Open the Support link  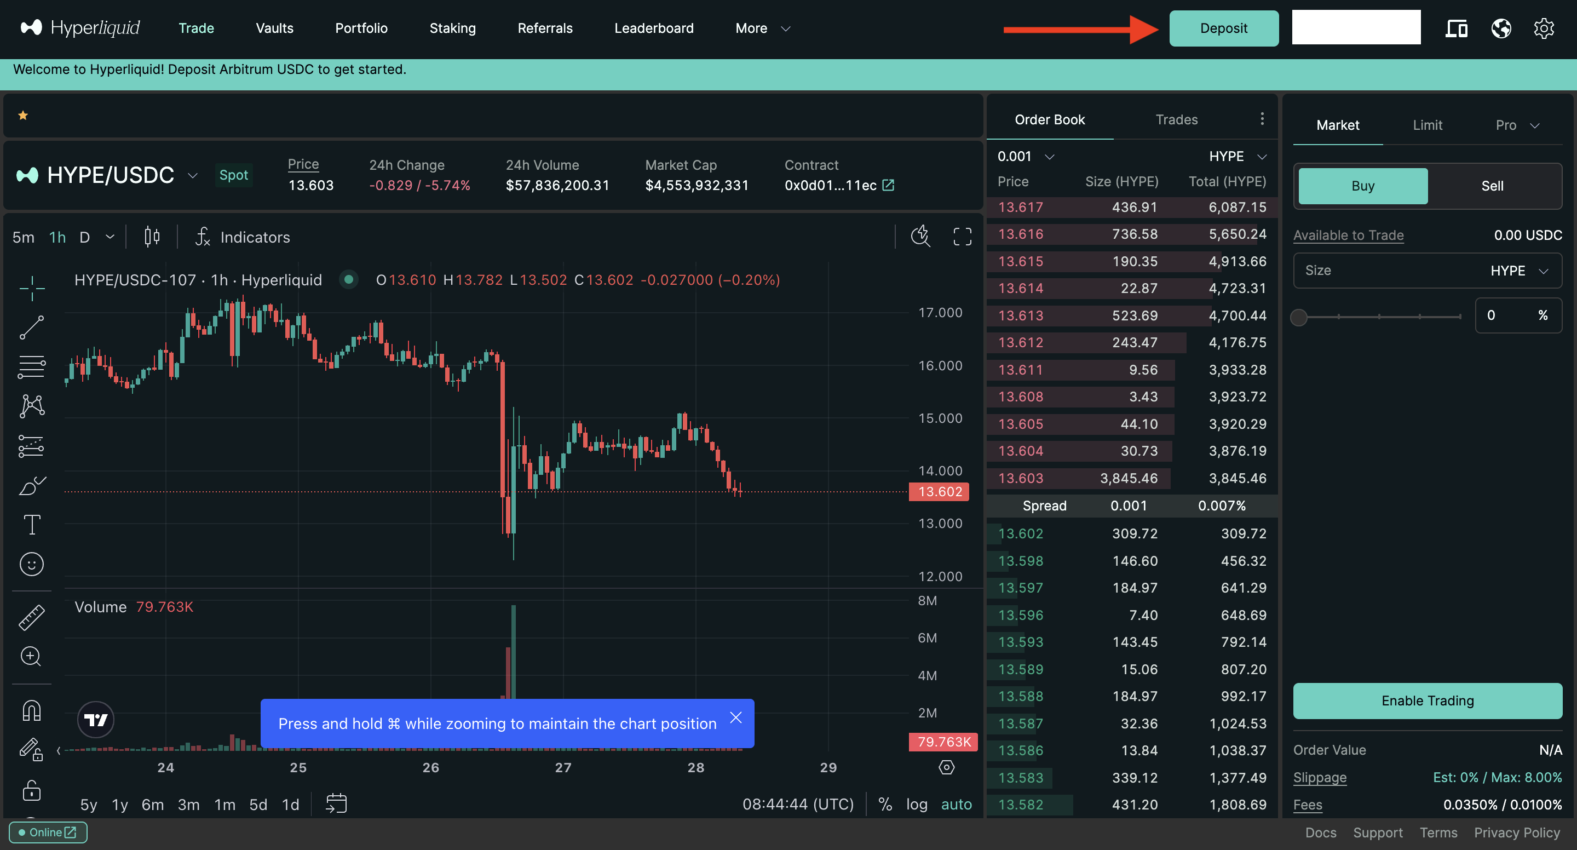(1378, 833)
